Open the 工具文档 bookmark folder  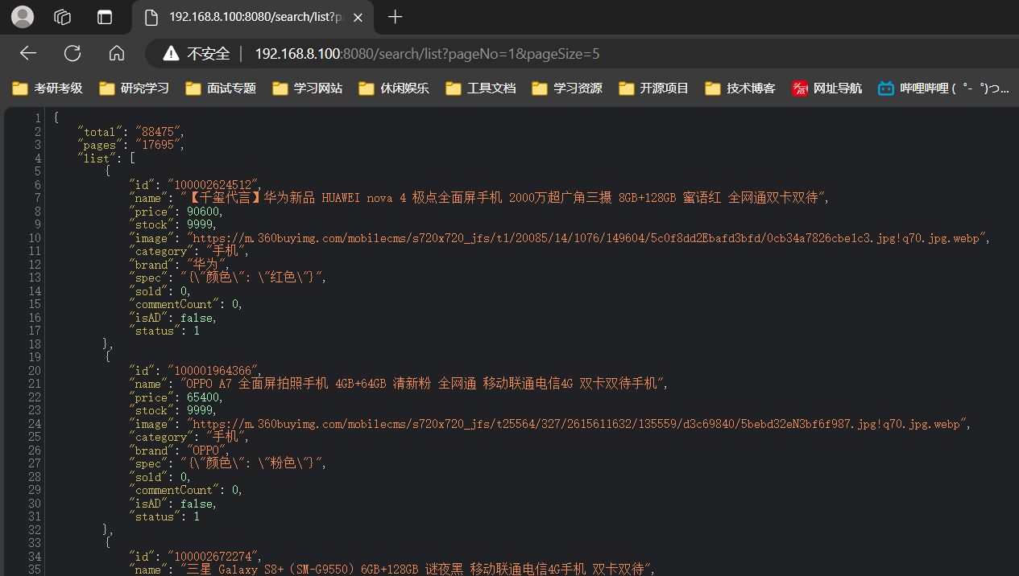click(481, 88)
